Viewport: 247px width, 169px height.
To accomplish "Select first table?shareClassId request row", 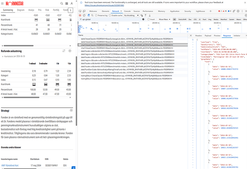I will click(133, 39).
